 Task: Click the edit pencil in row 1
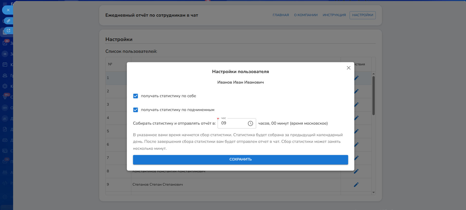point(357,78)
